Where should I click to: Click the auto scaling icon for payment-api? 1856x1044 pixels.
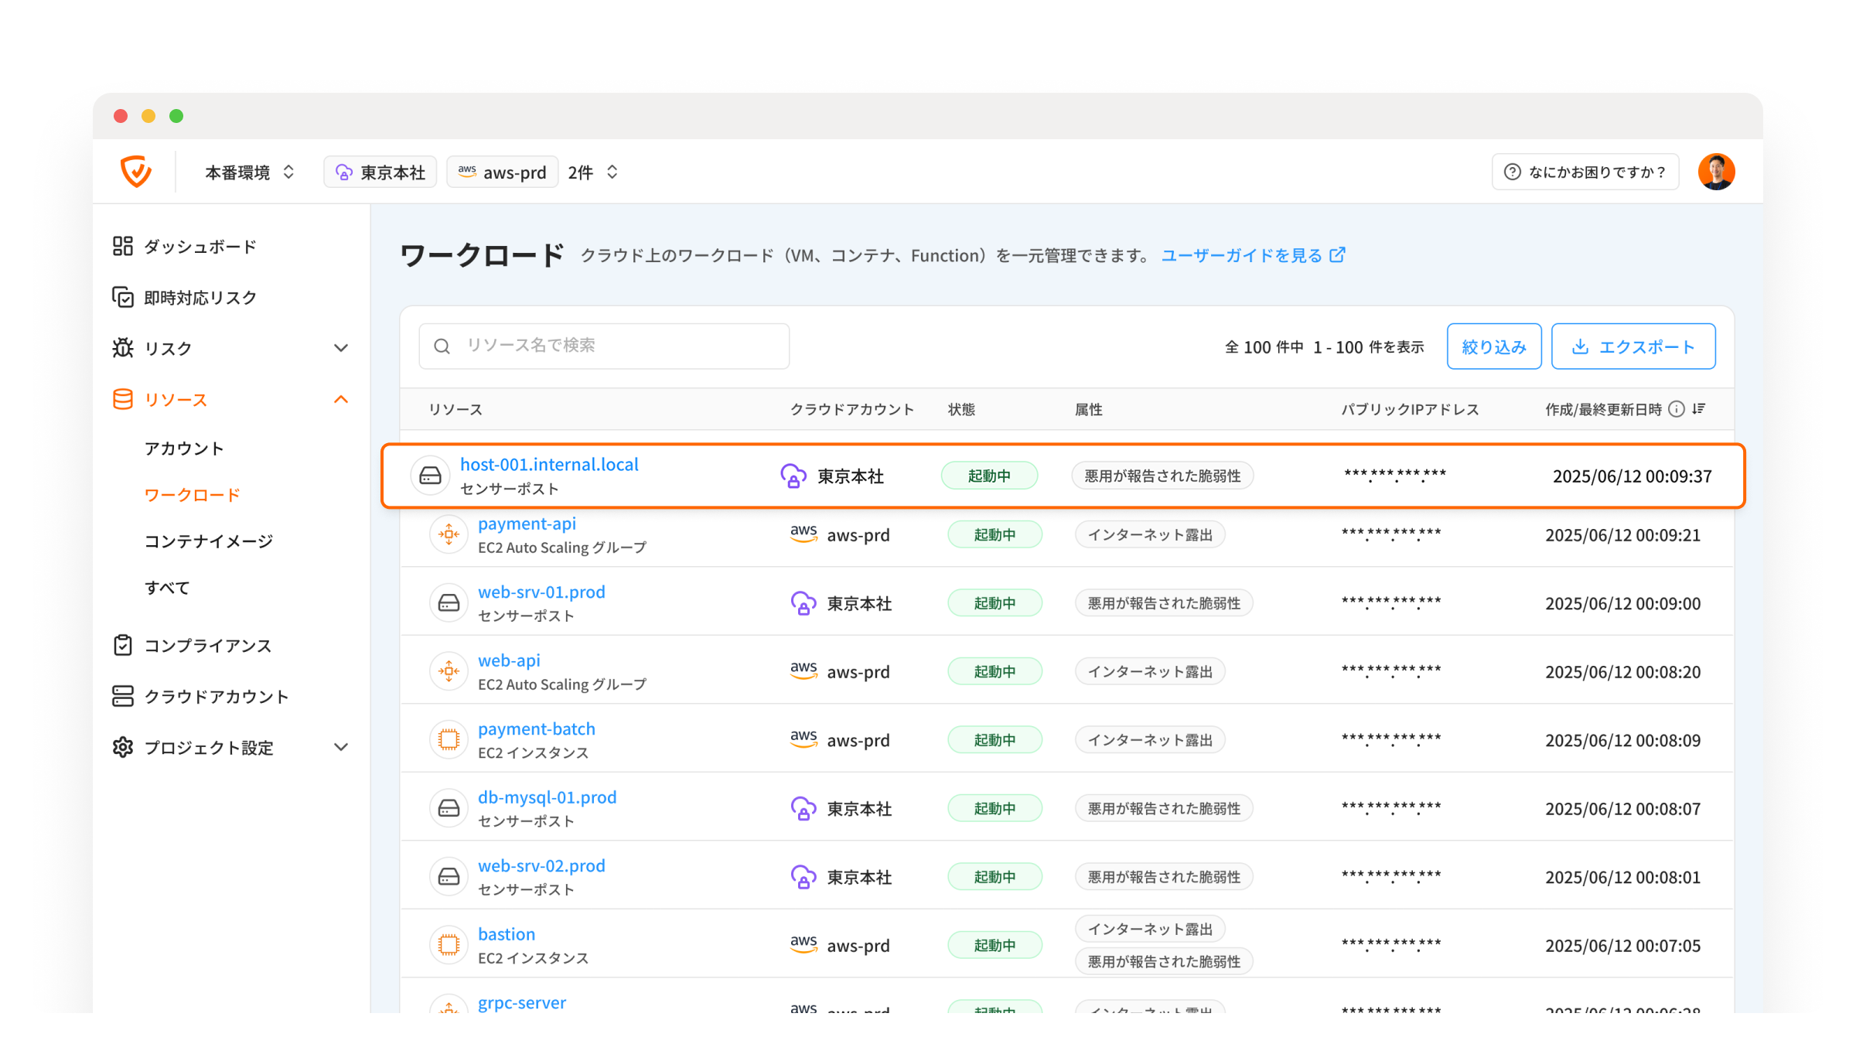pos(449,534)
